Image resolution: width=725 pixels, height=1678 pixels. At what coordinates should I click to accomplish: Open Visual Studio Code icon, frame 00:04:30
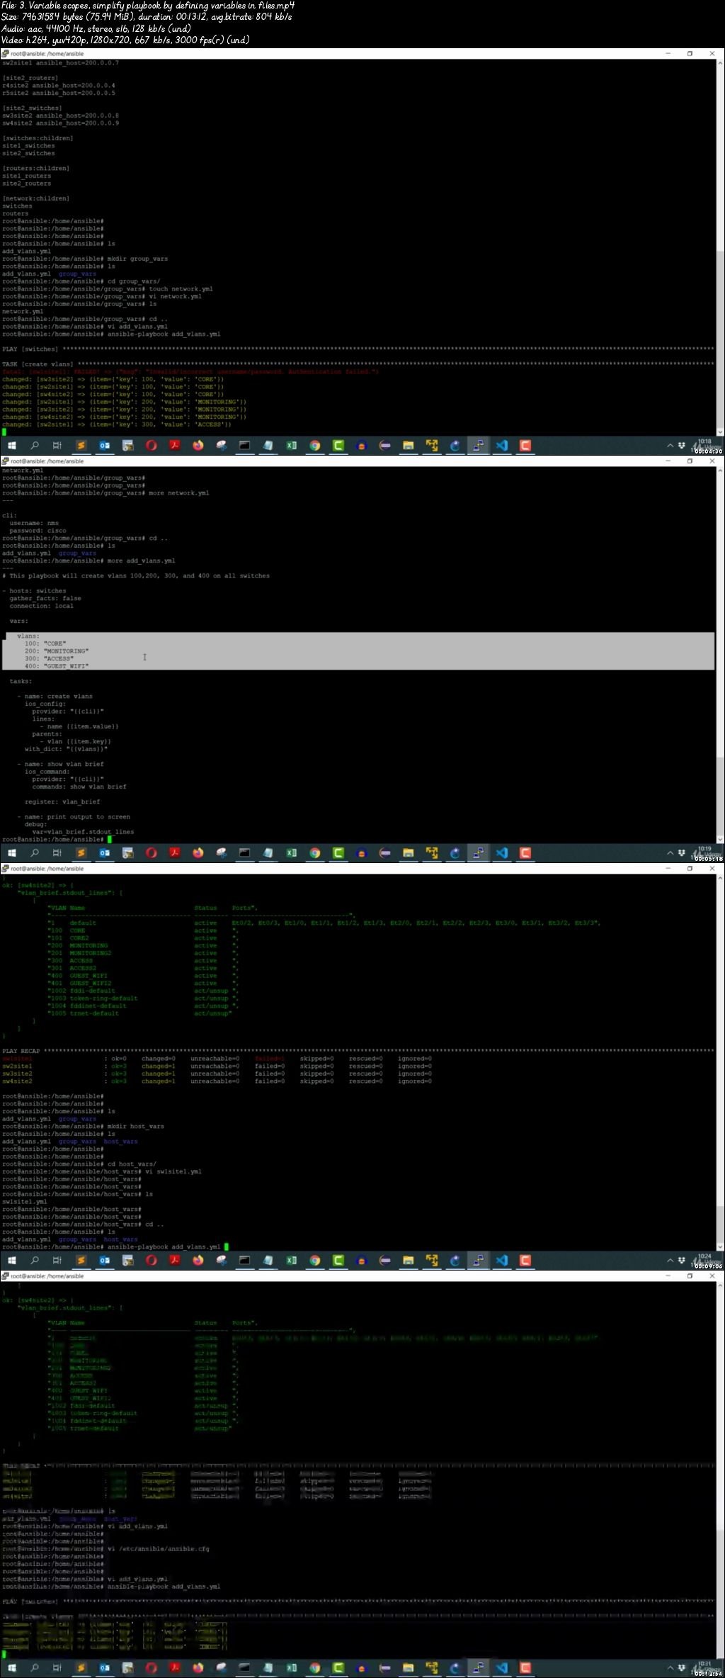(501, 446)
